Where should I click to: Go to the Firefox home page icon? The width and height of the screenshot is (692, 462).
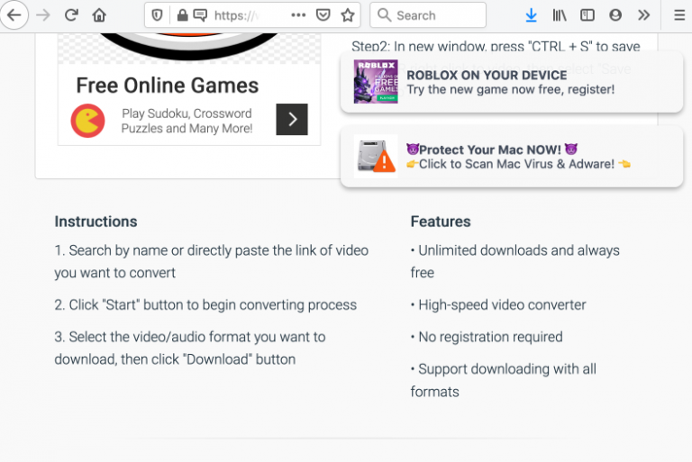(99, 15)
